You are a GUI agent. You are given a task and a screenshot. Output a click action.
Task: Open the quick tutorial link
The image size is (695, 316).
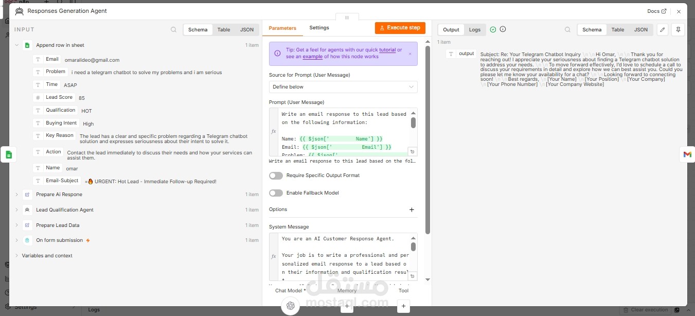click(x=387, y=50)
